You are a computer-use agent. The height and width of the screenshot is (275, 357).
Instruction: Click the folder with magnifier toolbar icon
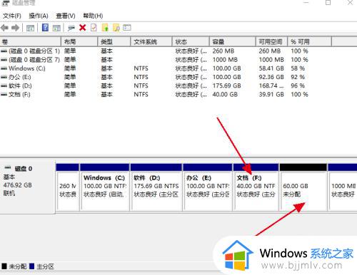click(x=116, y=28)
